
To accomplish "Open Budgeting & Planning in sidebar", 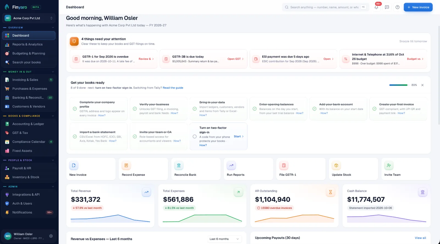I will [29, 53].
